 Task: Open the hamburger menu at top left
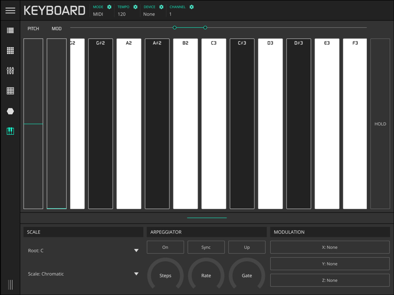[10, 10]
